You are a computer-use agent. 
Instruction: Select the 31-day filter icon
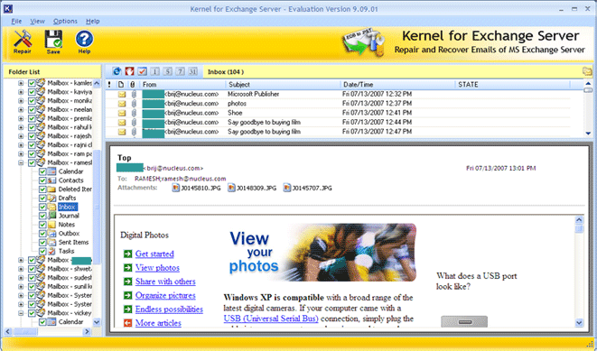(193, 71)
